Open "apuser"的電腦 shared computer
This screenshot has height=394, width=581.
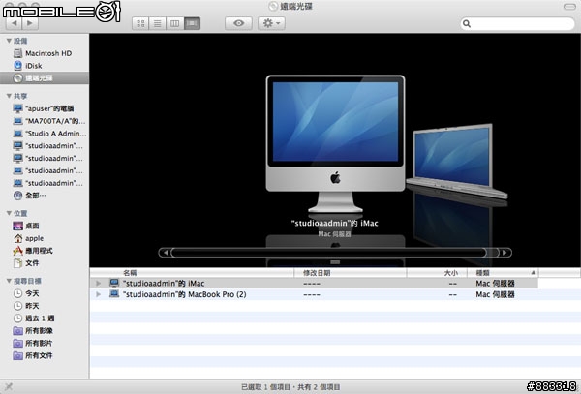(44, 108)
